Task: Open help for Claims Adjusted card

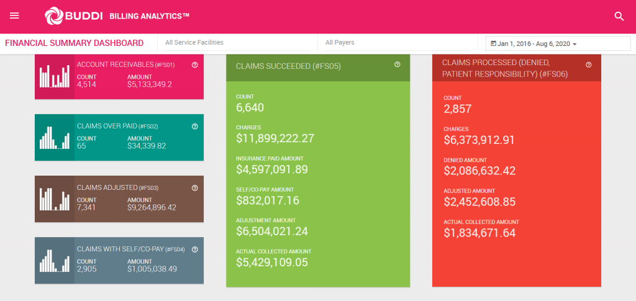Action: 194,188
